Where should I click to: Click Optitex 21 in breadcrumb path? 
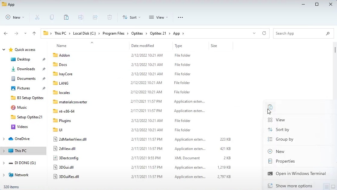tap(158, 33)
